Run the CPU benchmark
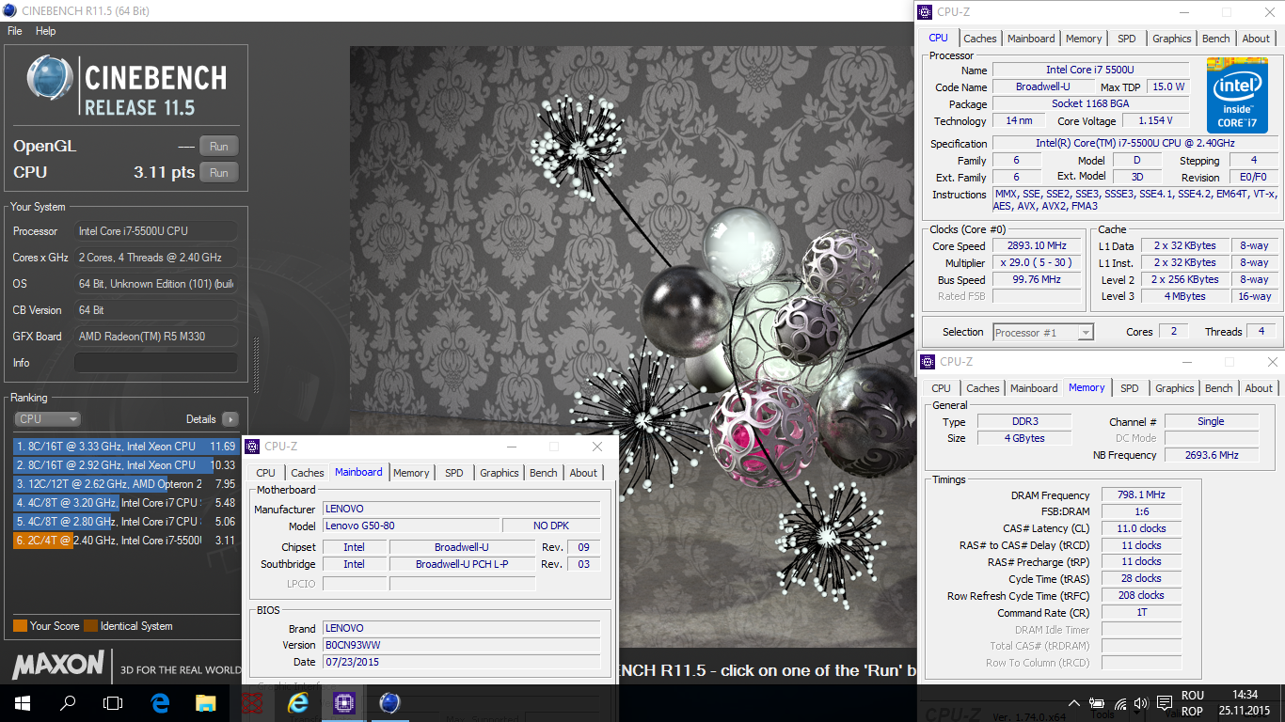This screenshot has width=1285, height=722. [x=218, y=172]
